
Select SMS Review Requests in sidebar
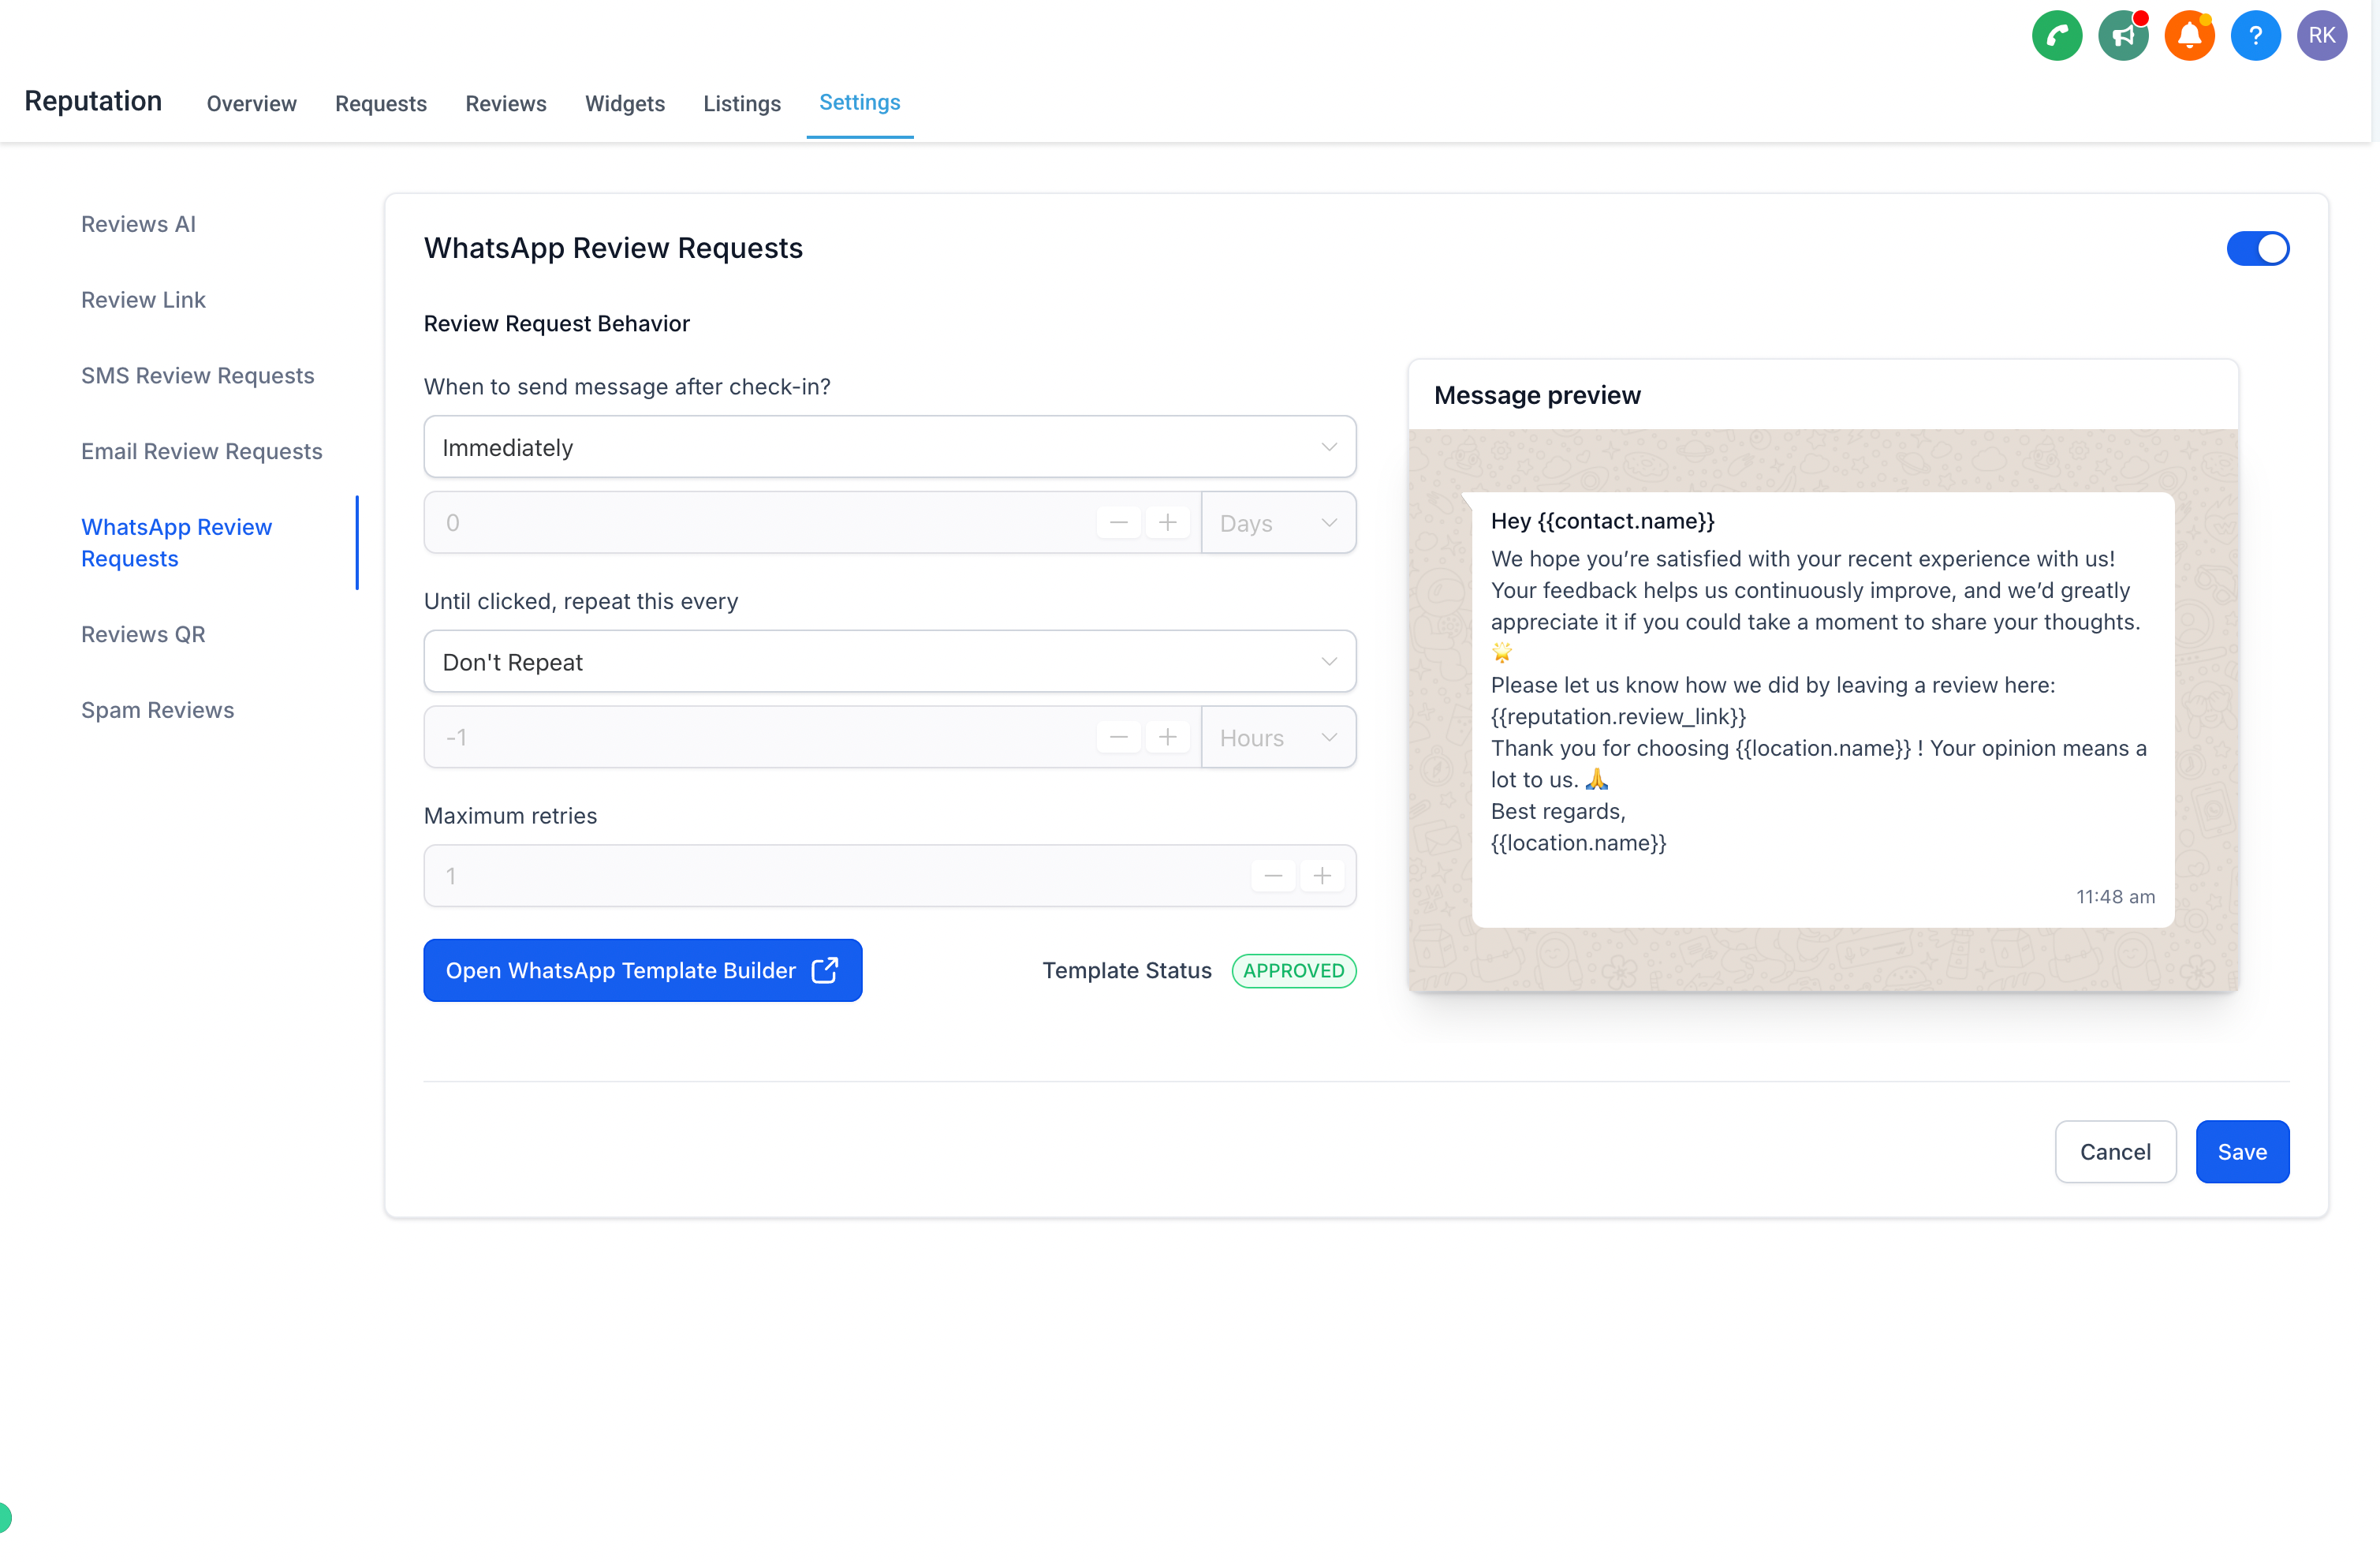coord(197,376)
